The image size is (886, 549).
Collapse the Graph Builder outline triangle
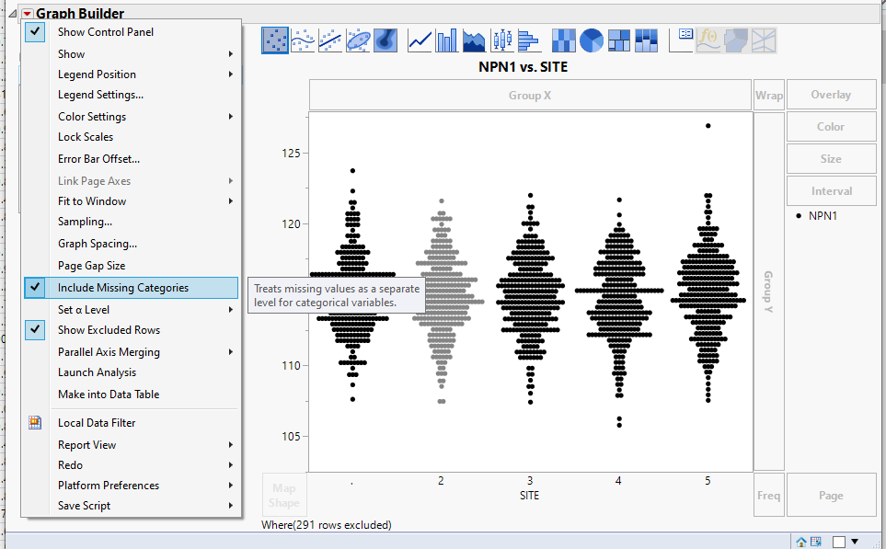pos(13,14)
